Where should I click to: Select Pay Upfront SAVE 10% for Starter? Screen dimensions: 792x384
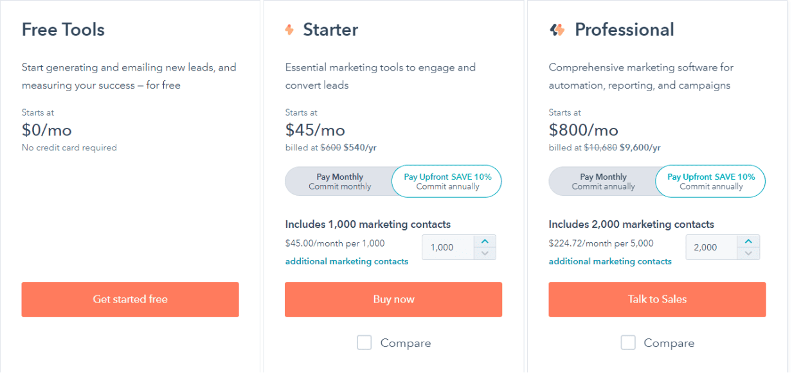(x=447, y=182)
